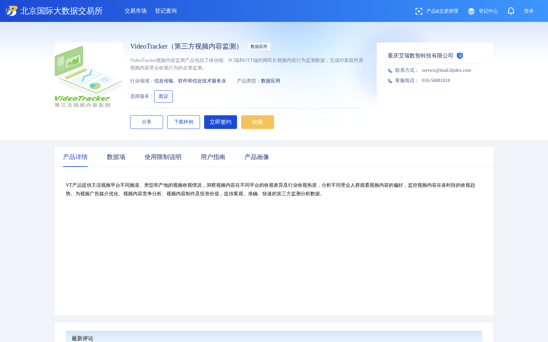
Task: Click the email service@mail.bjidex.com
Action: 447,70
